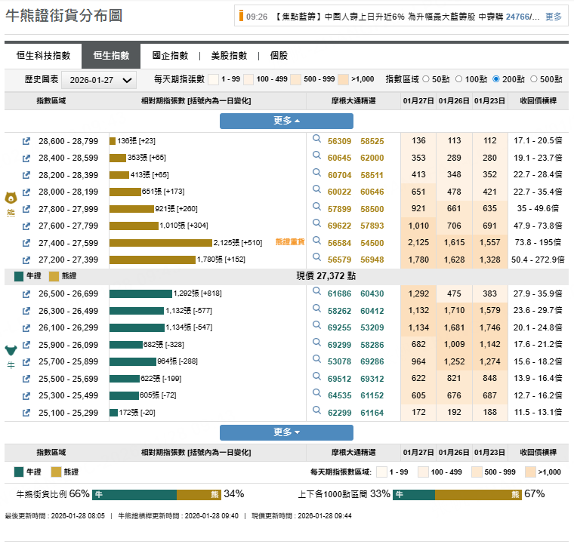Viewport: 574px width, 547px height.
Task: Open warrant code 58525 link
Action: tap(372, 141)
